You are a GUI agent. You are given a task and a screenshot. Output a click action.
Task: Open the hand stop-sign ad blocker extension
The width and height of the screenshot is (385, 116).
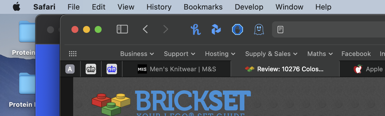(x=238, y=29)
